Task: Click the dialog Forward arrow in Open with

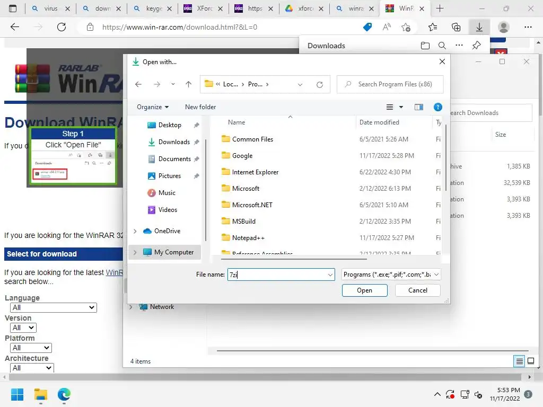Action: pos(157,84)
